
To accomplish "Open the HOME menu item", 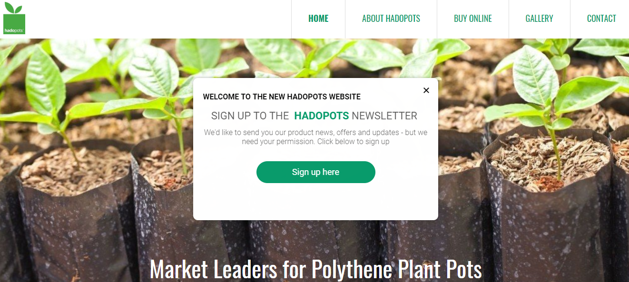I will 318,19.
